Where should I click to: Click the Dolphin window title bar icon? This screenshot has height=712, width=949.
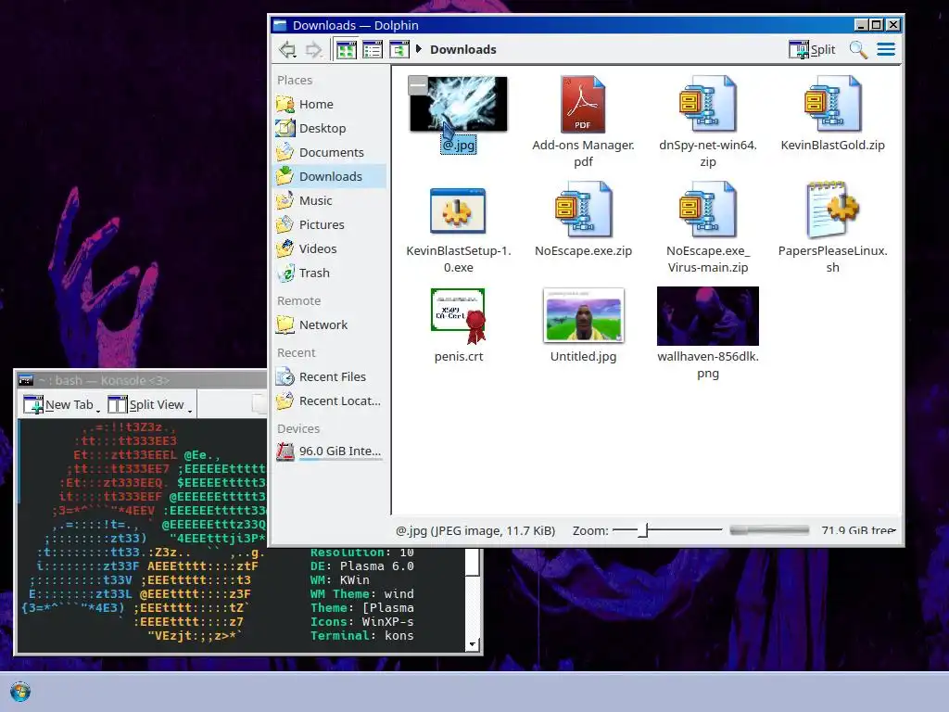280,25
